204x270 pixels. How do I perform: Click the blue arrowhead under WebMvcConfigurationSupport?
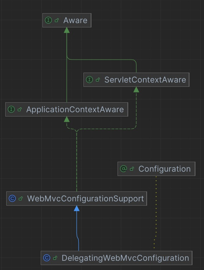click(77, 208)
